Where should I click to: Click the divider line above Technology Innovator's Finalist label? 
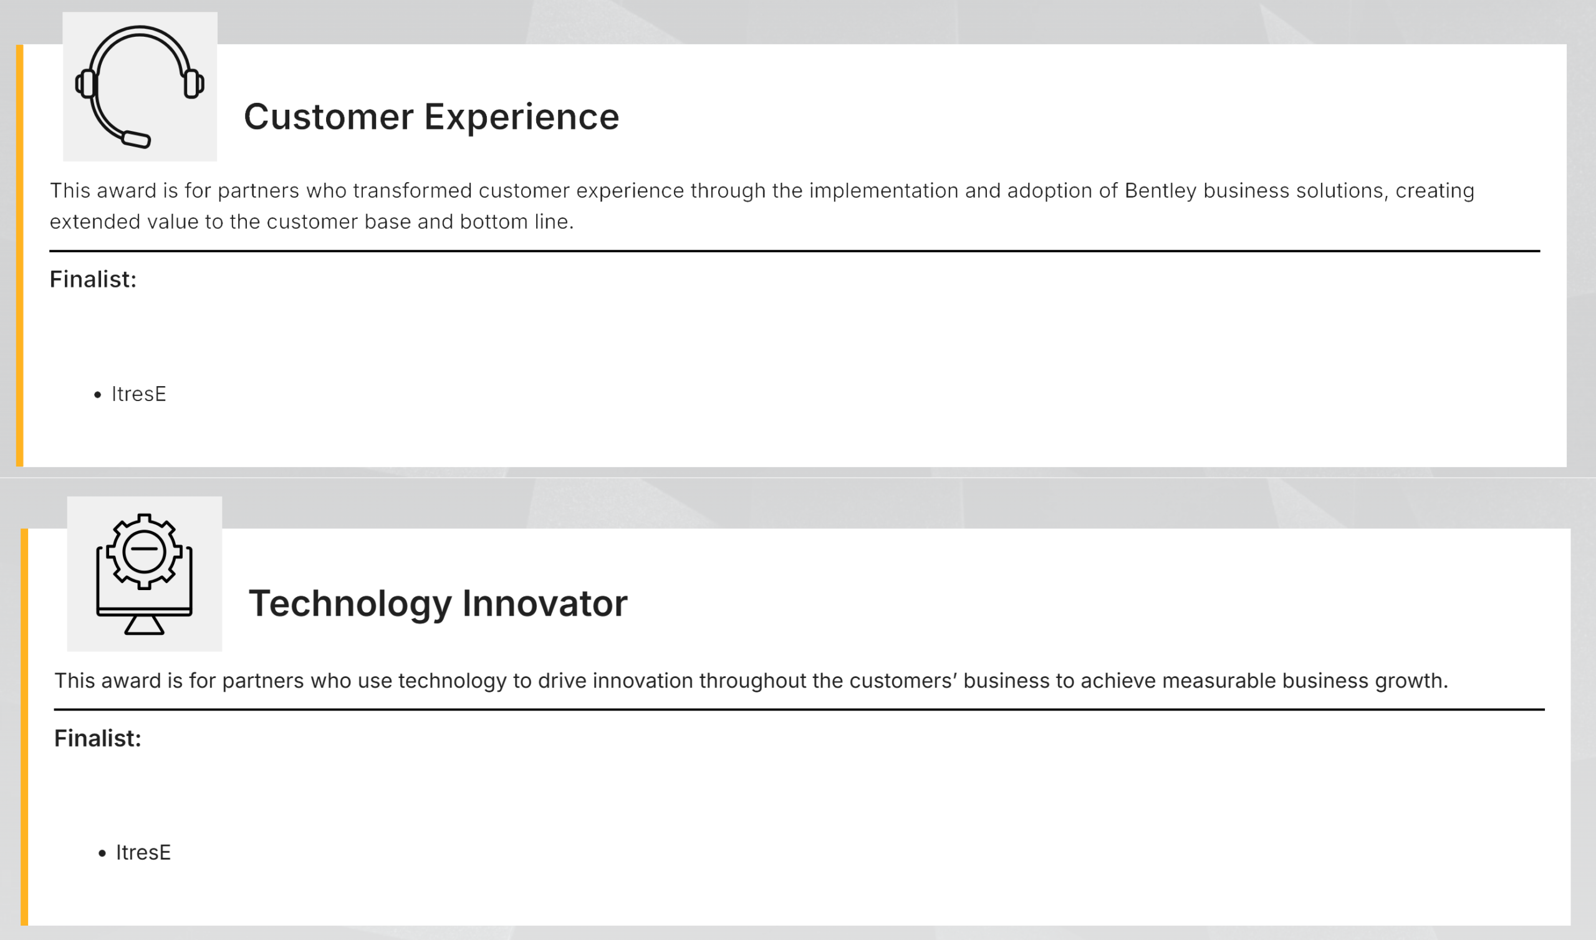tap(799, 709)
